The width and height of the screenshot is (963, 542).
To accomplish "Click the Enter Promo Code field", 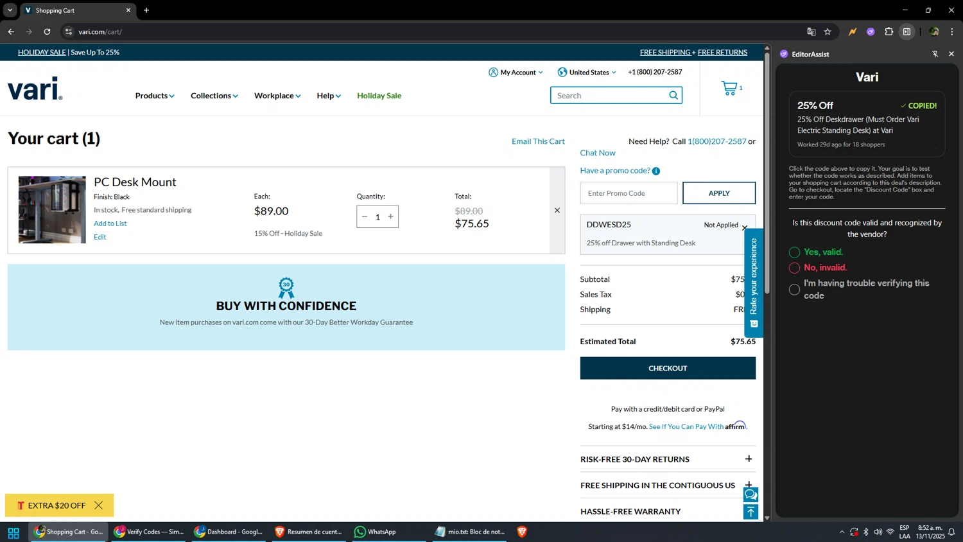I will pos(629,193).
